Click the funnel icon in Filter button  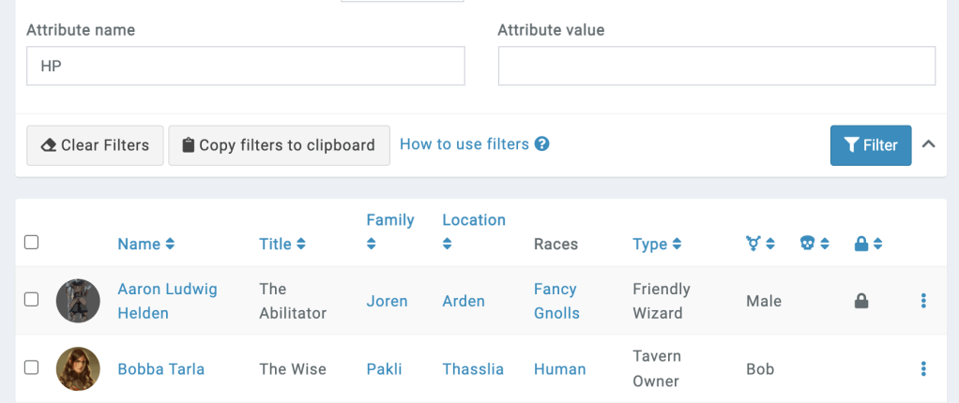851,144
